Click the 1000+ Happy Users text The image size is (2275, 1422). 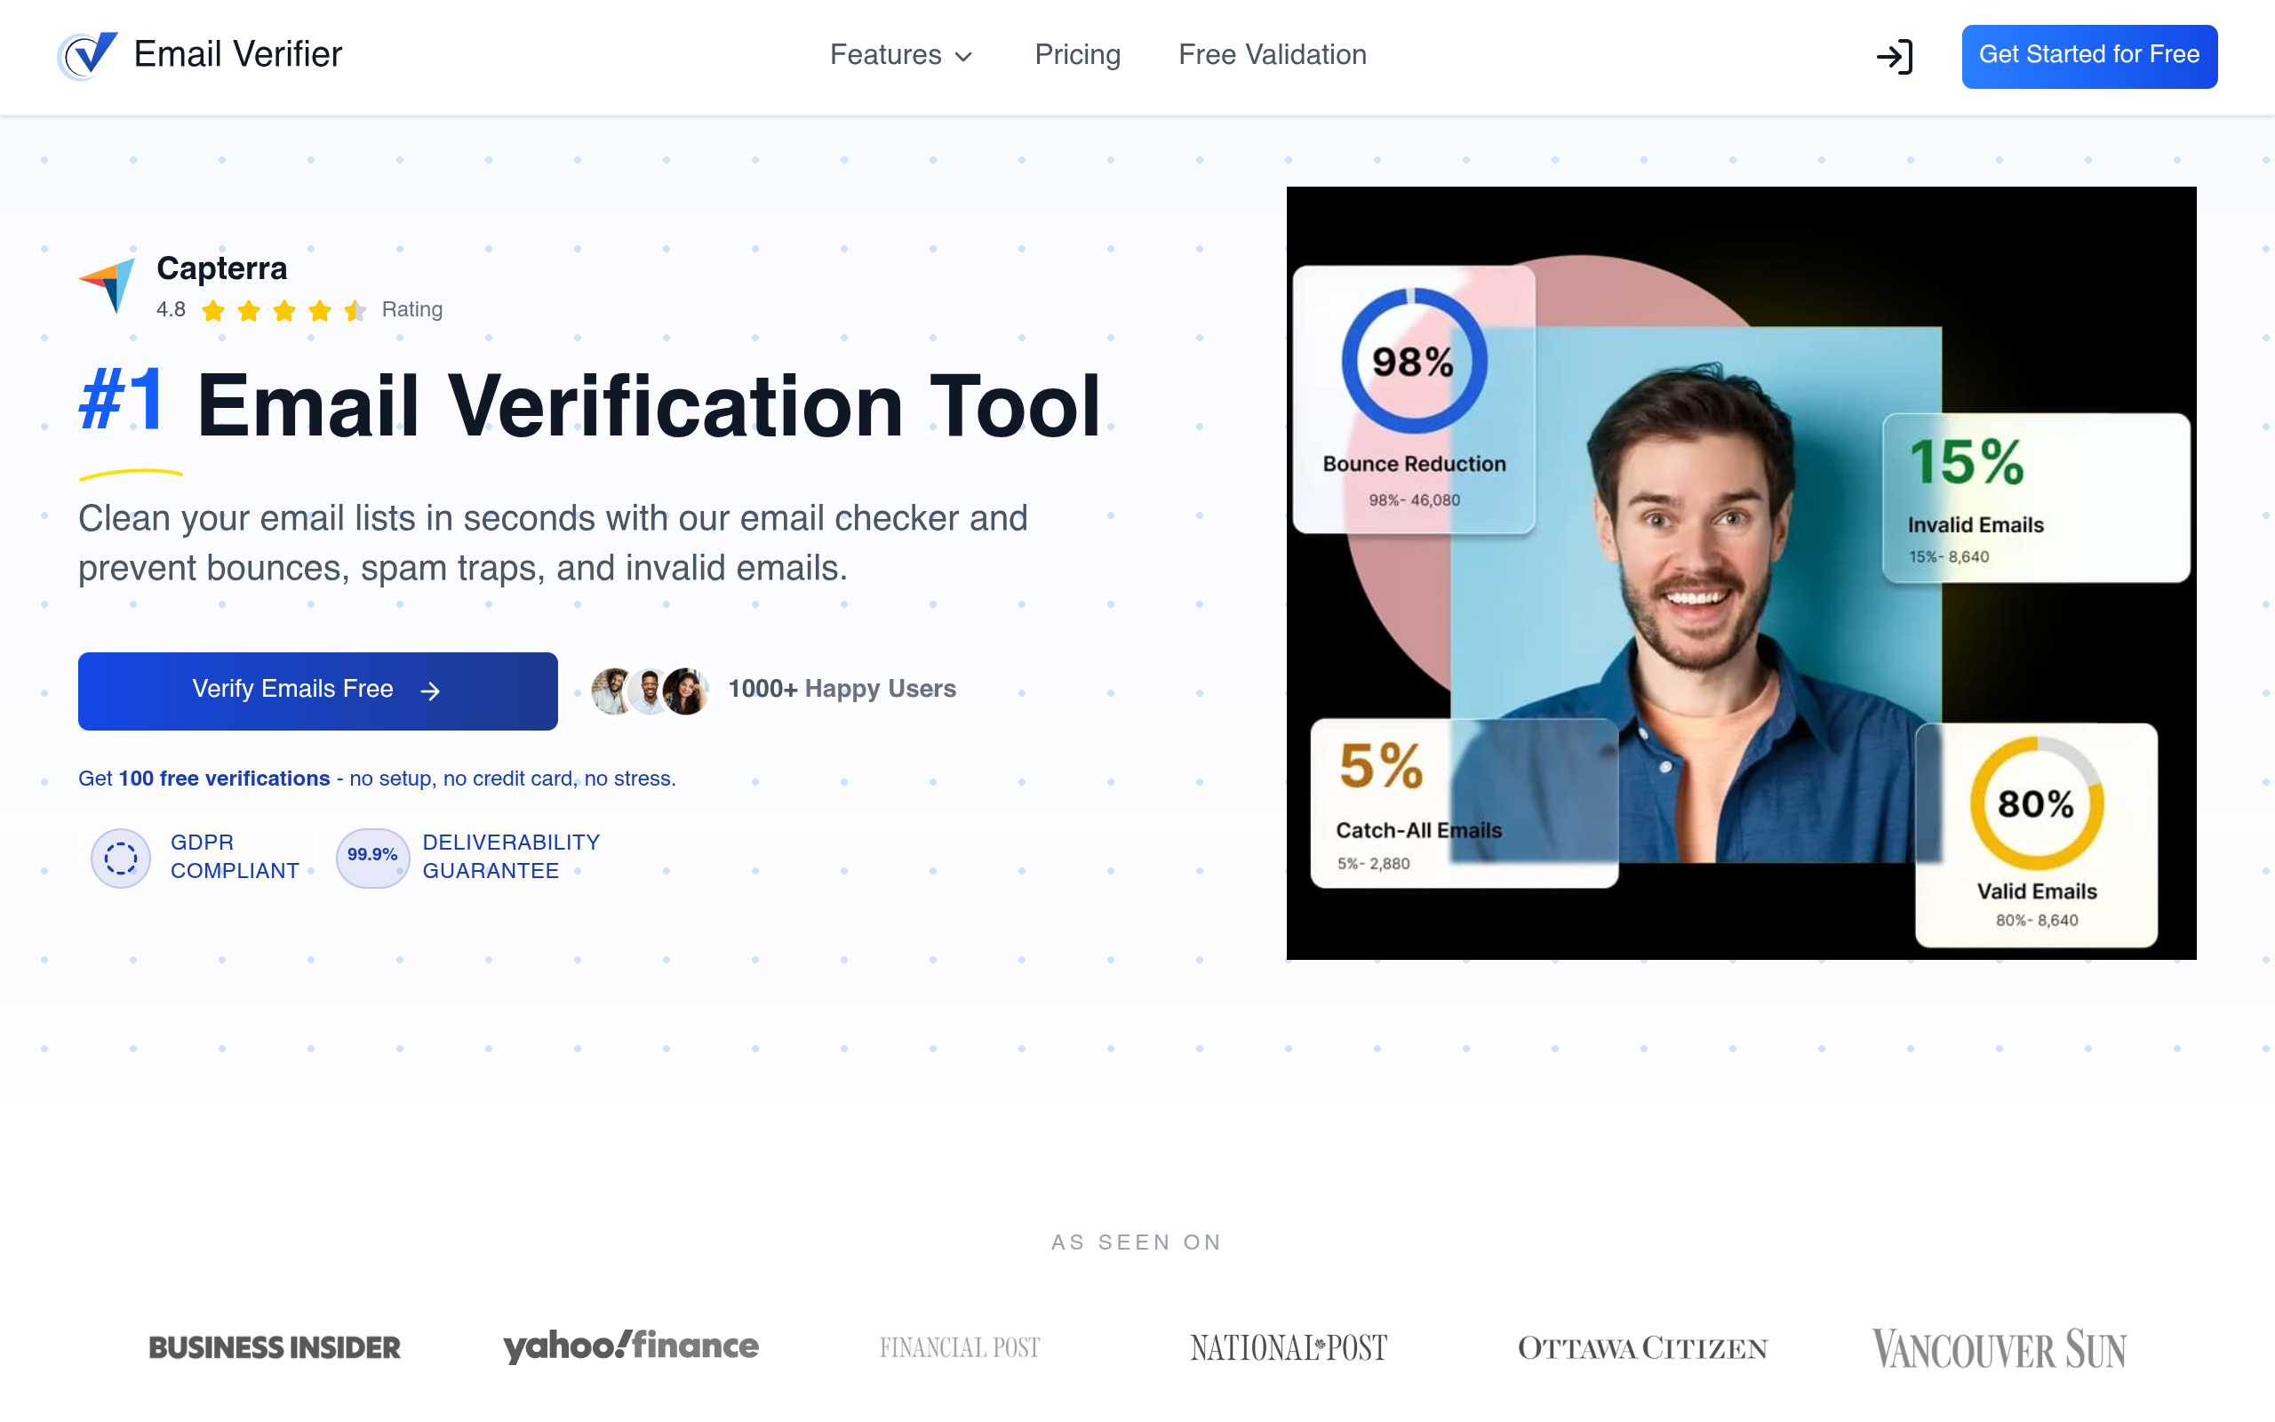click(842, 690)
